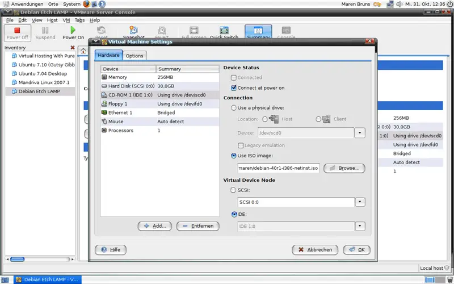Uncheck Connect at power on
454x284 pixels.
click(x=234, y=88)
